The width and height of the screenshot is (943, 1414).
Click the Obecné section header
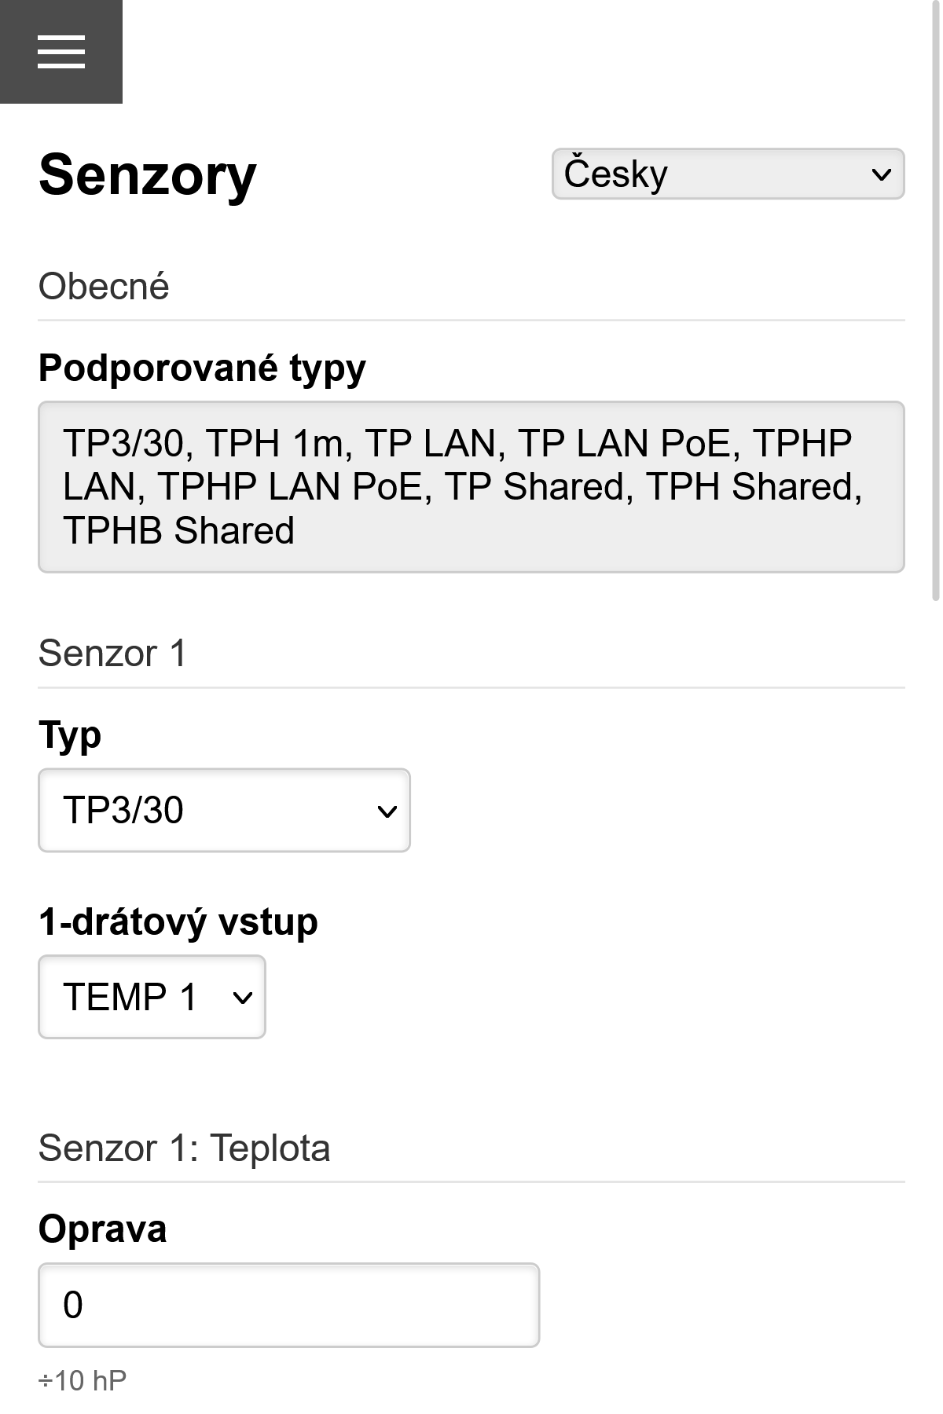click(103, 286)
